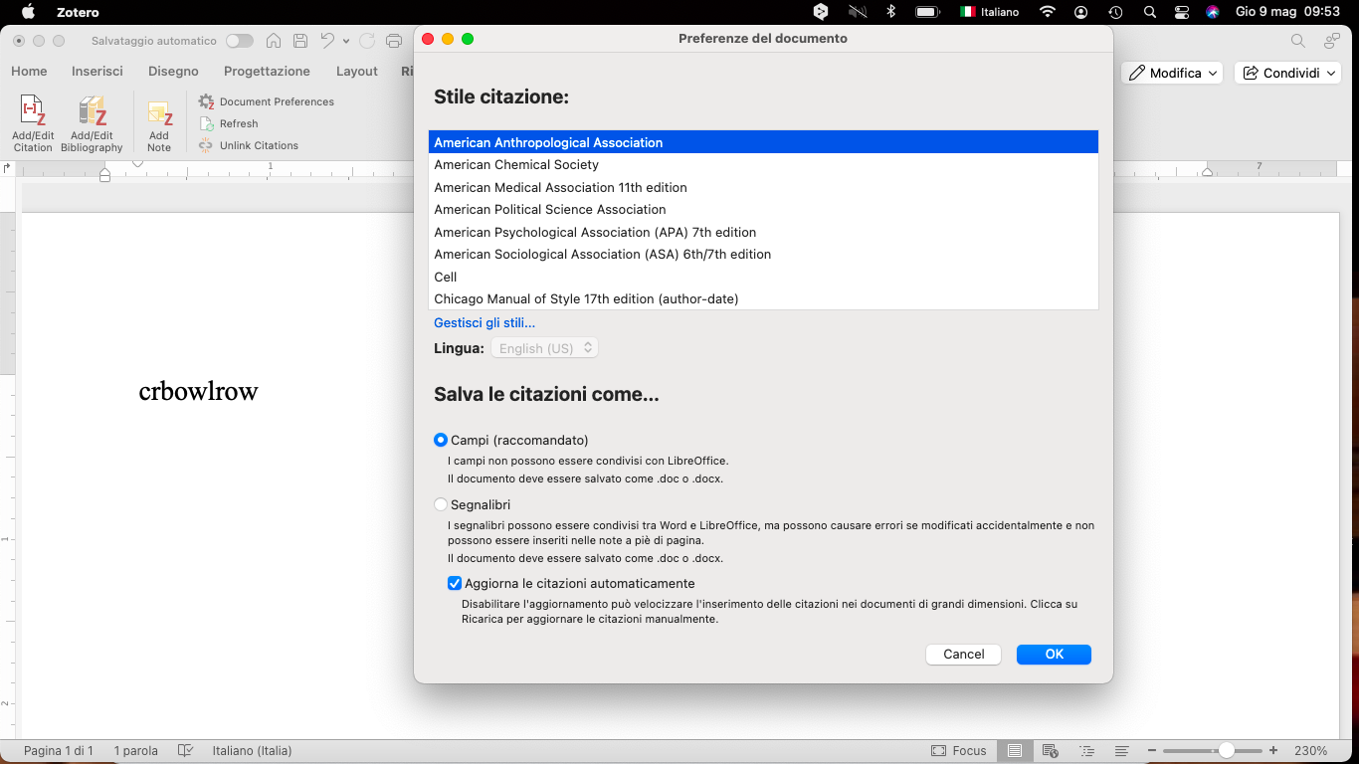1359x764 pixels.
Task: Select the Cell citation style
Action: [763, 277]
